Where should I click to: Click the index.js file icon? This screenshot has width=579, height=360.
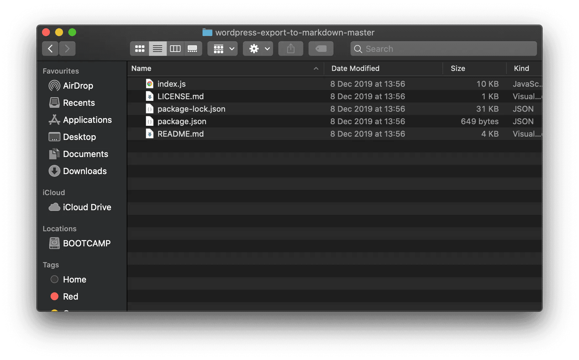tap(150, 84)
